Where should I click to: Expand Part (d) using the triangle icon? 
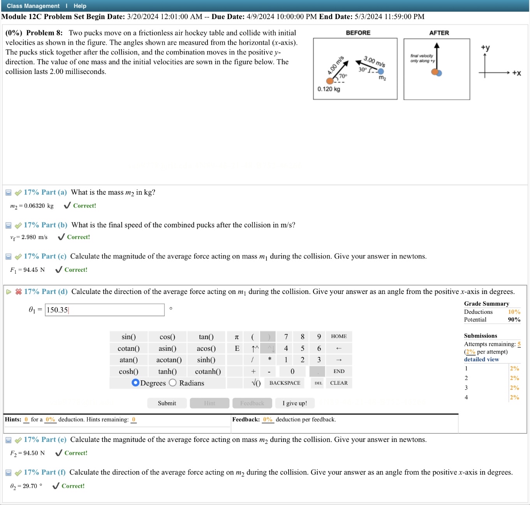tap(8, 292)
